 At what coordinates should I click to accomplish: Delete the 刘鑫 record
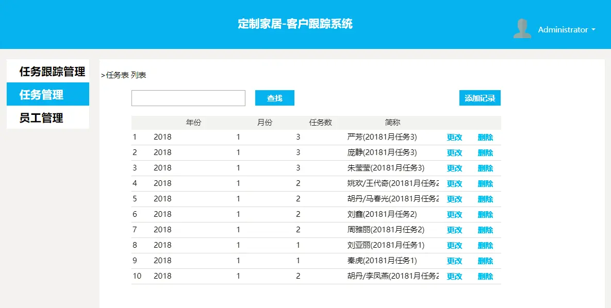[486, 215]
